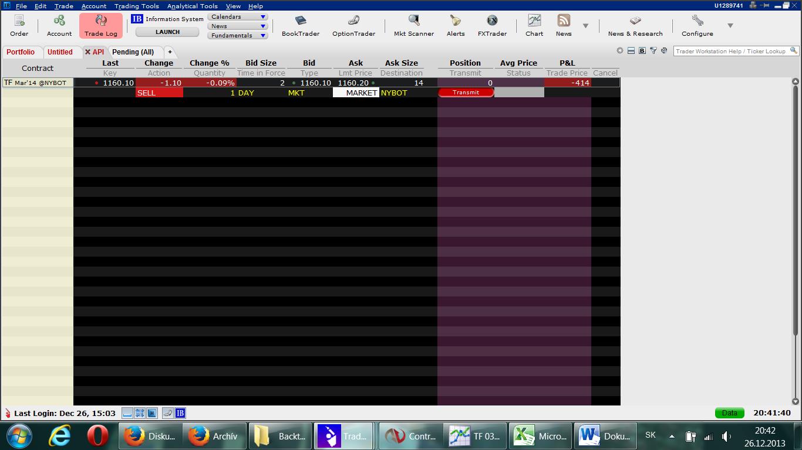This screenshot has width=802, height=450.
Task: Click the -414 P&L value
Action: (567, 83)
